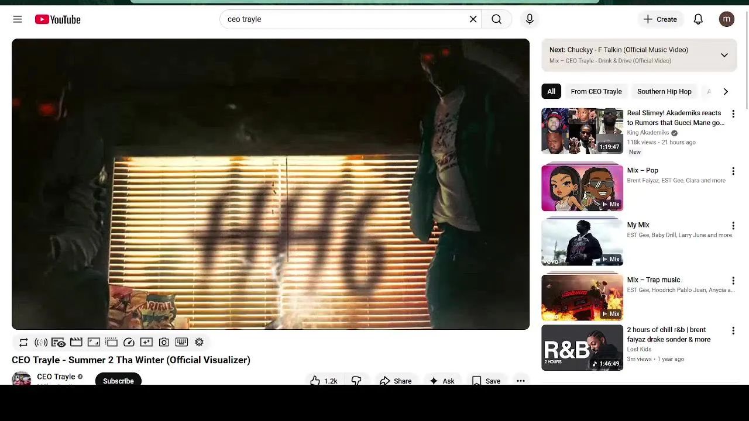
Task: Open the account avatar menu
Action: (726, 19)
